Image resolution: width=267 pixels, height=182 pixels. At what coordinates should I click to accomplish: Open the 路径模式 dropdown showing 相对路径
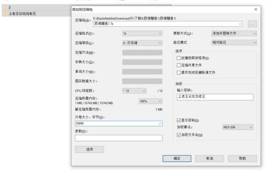pos(234,43)
